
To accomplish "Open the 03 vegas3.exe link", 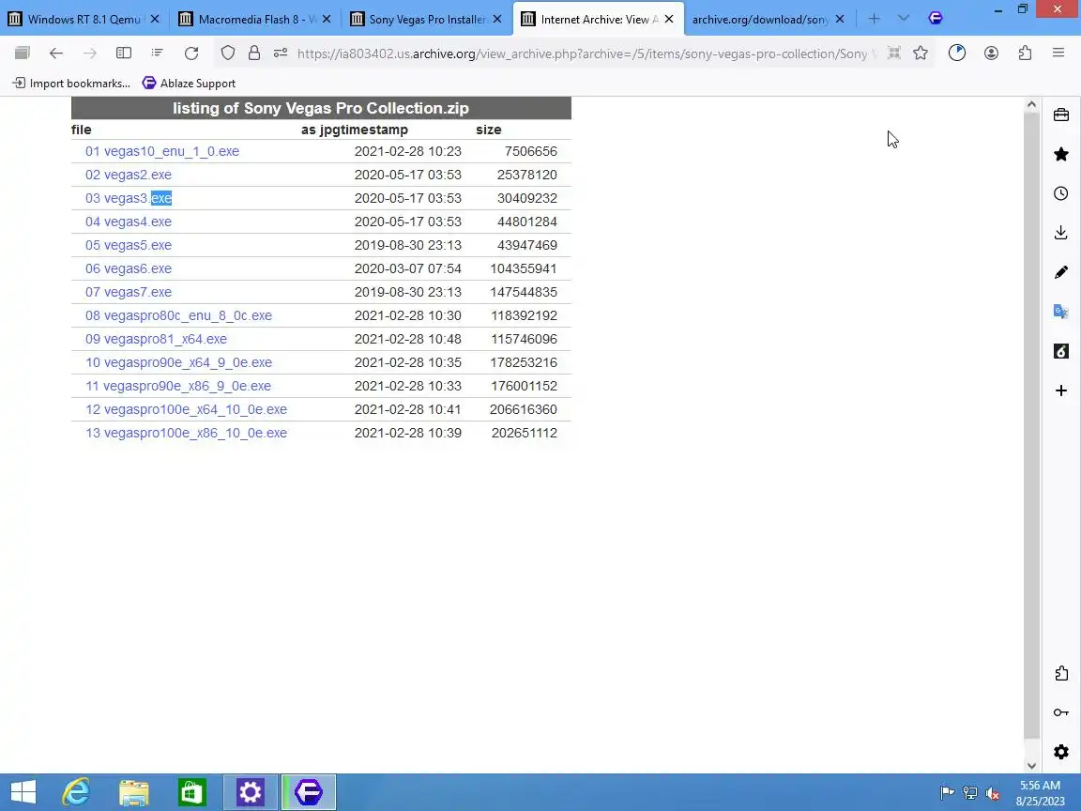I will tap(129, 198).
